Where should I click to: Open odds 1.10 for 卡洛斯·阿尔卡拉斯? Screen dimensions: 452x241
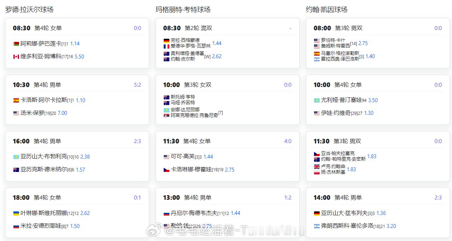coord(80,100)
